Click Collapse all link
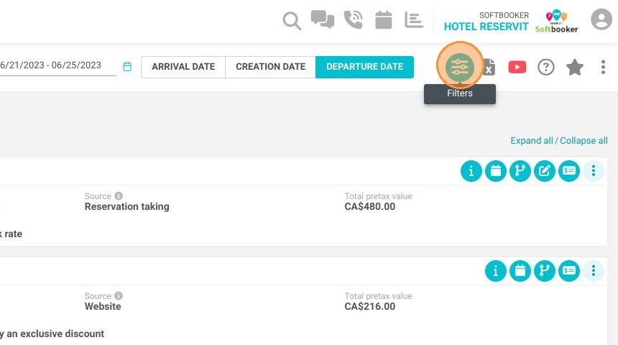The width and height of the screenshot is (618, 345). pos(584,141)
